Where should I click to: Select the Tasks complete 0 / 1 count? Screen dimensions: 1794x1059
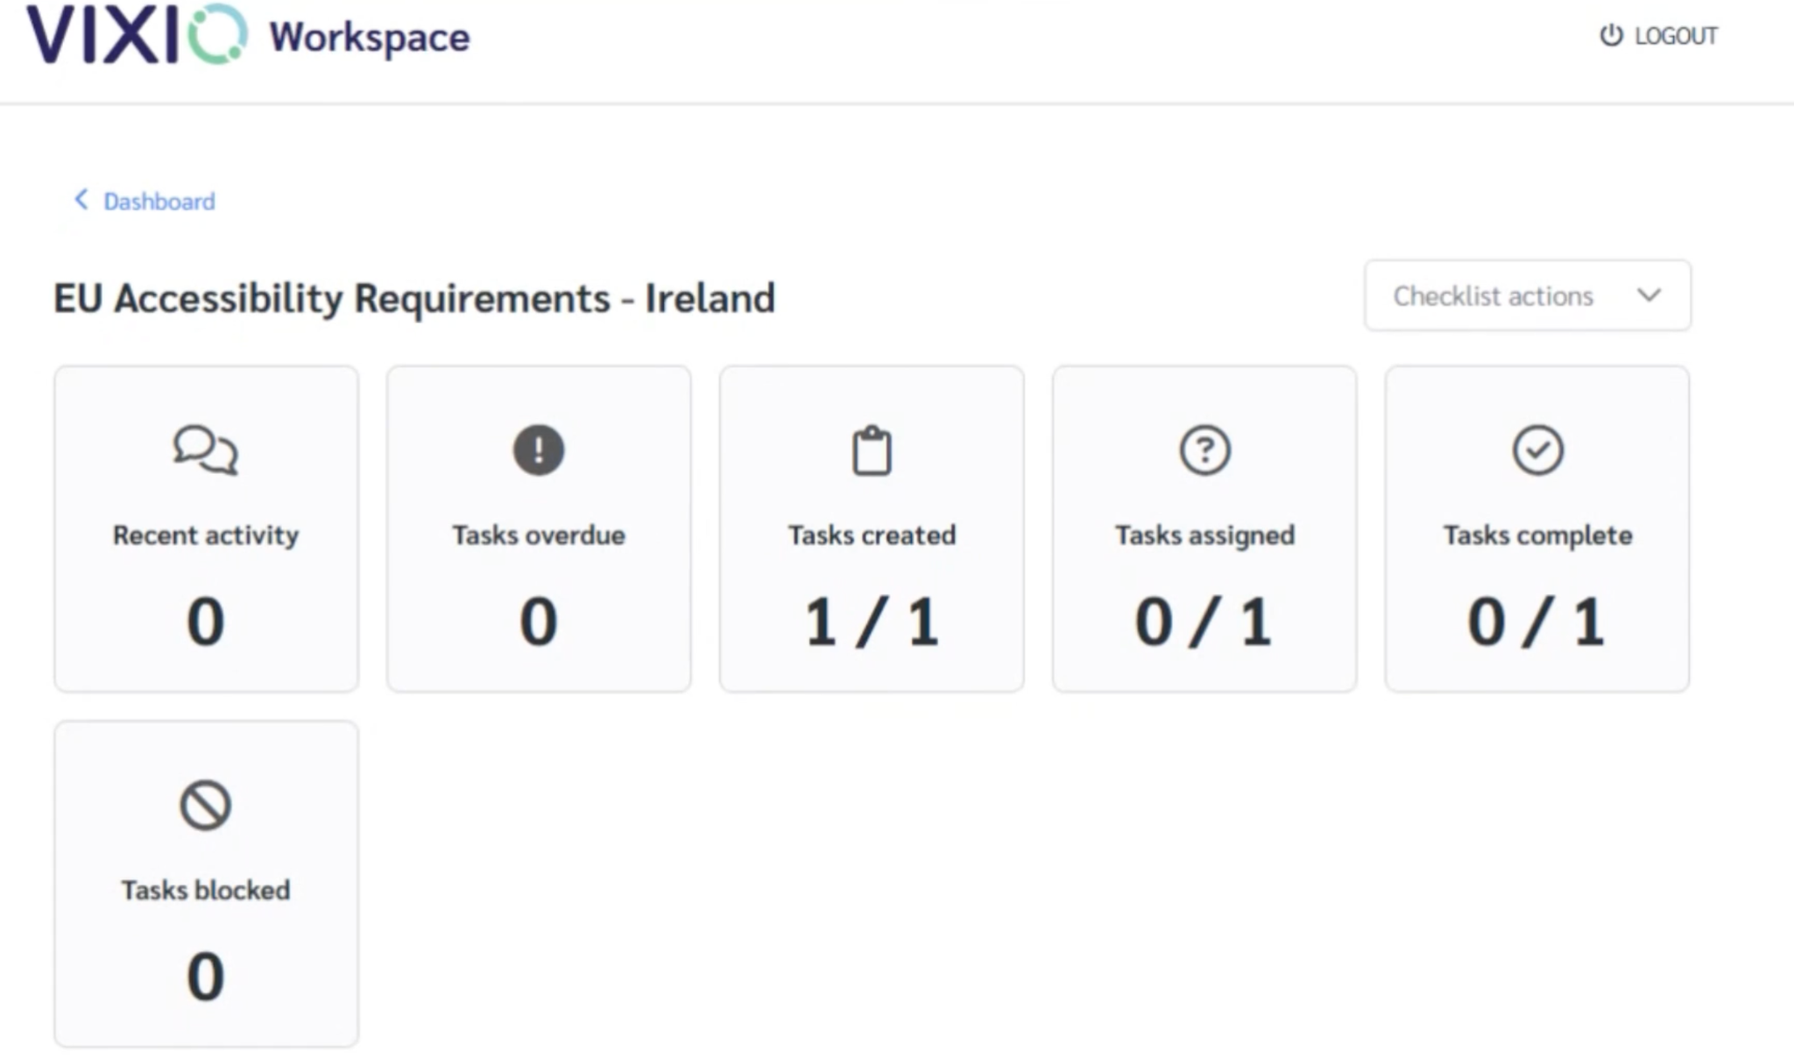coord(1536,622)
